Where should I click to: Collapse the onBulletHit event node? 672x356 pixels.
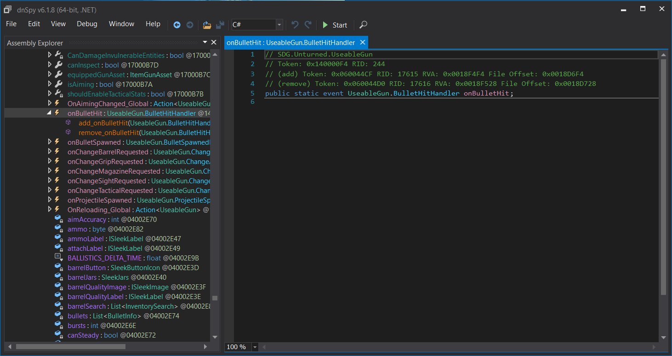point(50,113)
